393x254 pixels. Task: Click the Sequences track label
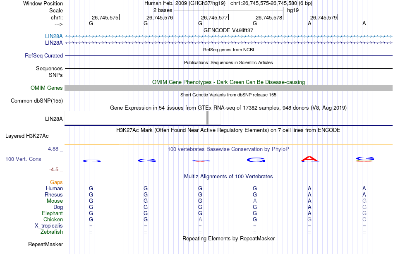(49, 68)
